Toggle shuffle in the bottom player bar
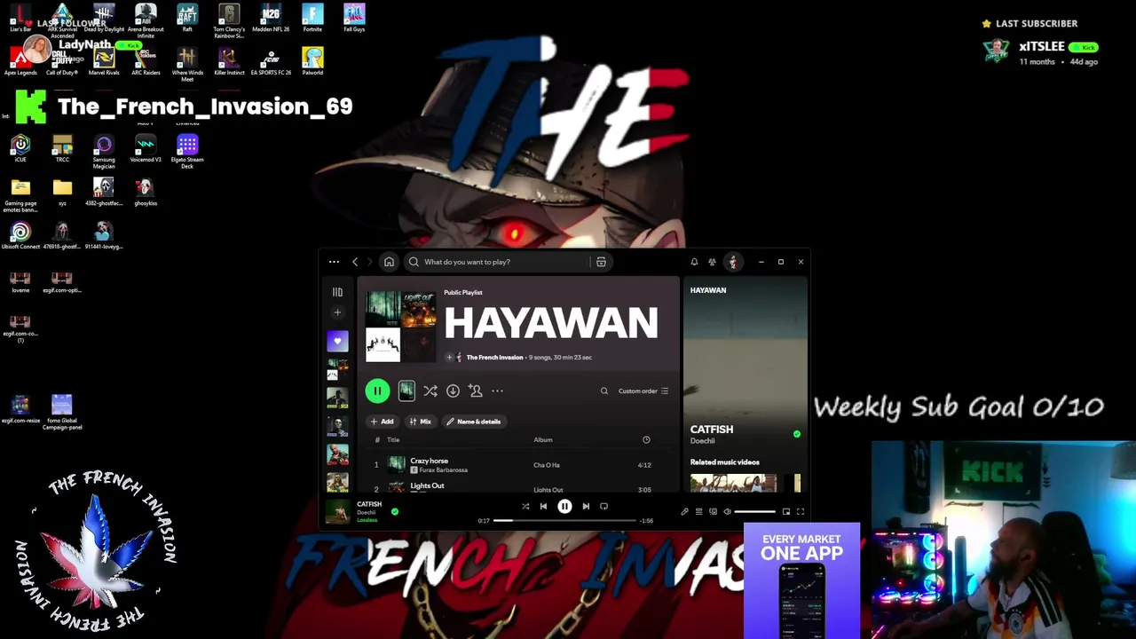Viewport: 1136px width, 639px height. coord(525,506)
